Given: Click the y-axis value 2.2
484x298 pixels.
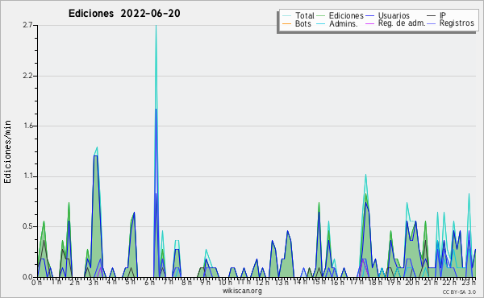Looking at the screenshot, I should tap(27, 76).
